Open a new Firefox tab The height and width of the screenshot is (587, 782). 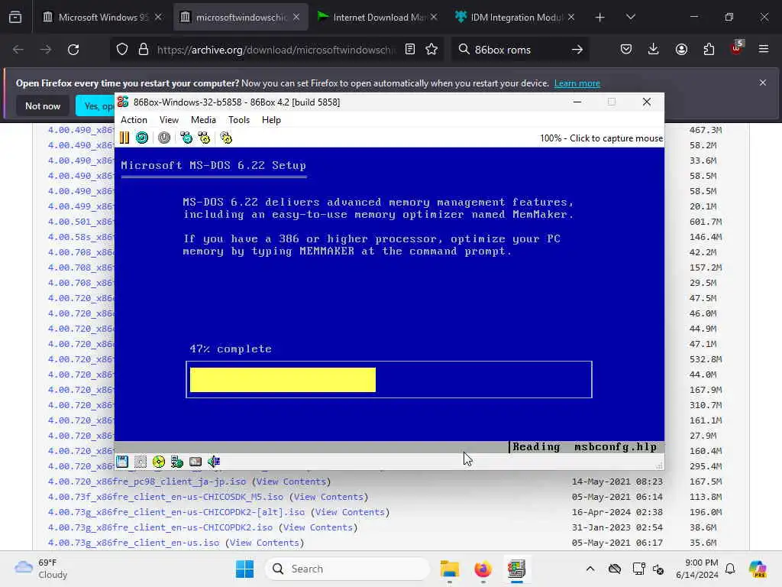tap(600, 18)
